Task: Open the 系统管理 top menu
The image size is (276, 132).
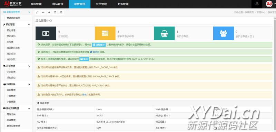Action: (36, 4)
